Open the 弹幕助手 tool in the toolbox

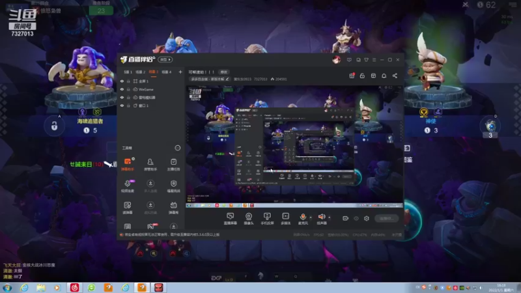click(128, 164)
